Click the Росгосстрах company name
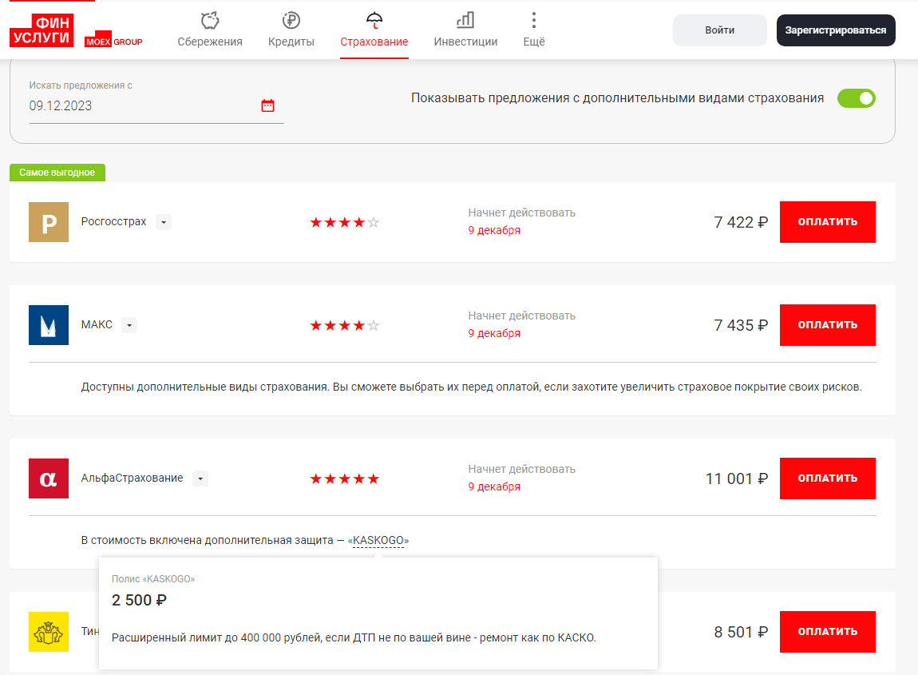This screenshot has height=675, width=918. (x=113, y=222)
